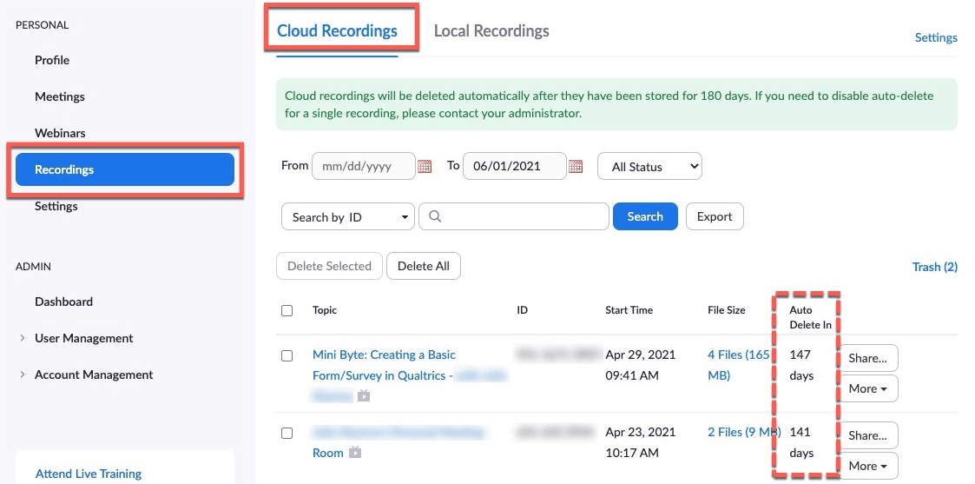Open the From date calendar icon
Image resolution: width=975 pixels, height=484 pixels.
click(x=425, y=166)
